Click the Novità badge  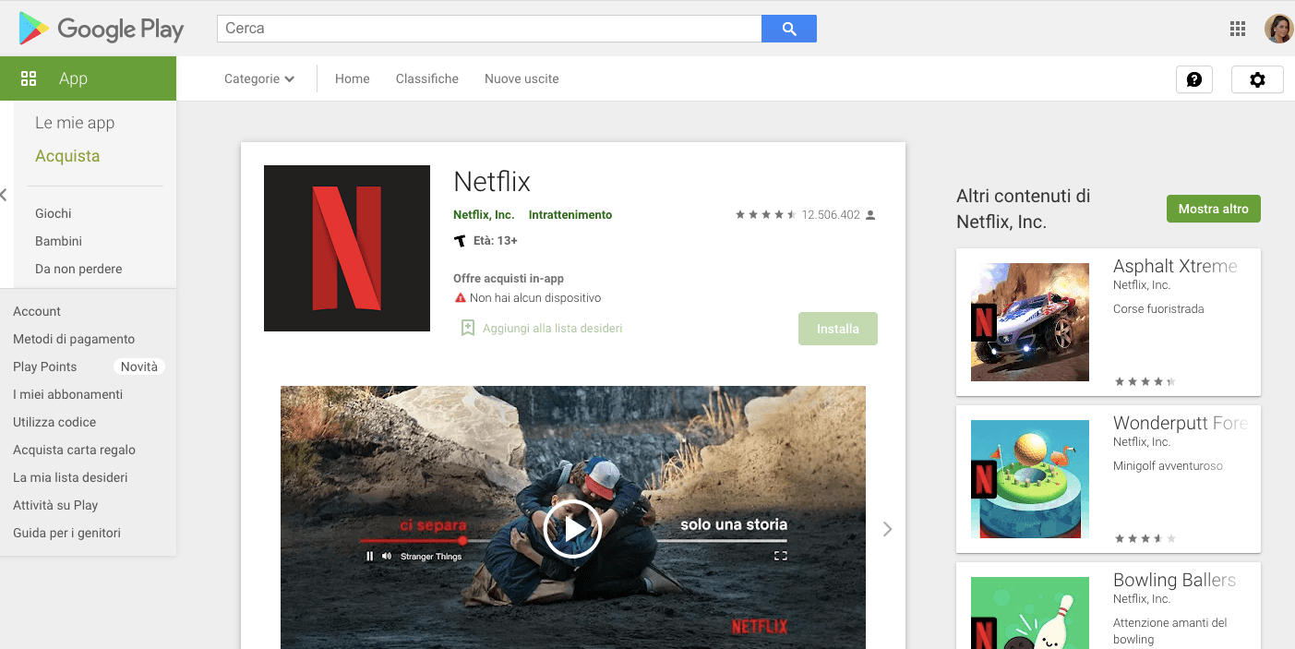pyautogui.click(x=139, y=367)
